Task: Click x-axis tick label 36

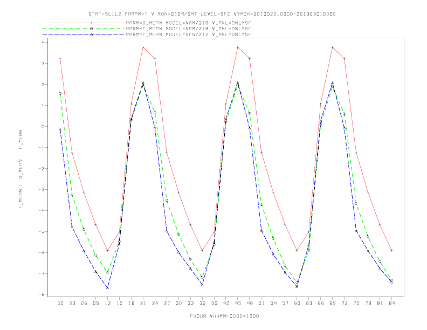Action: pos(202,303)
